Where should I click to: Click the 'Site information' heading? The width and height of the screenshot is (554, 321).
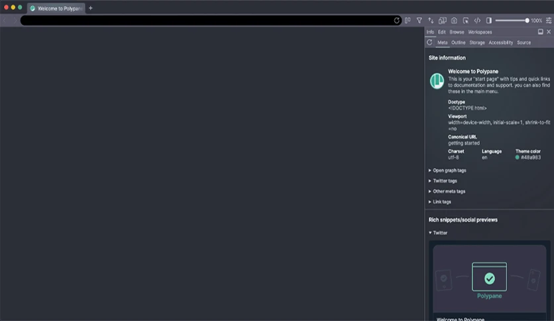coord(447,58)
